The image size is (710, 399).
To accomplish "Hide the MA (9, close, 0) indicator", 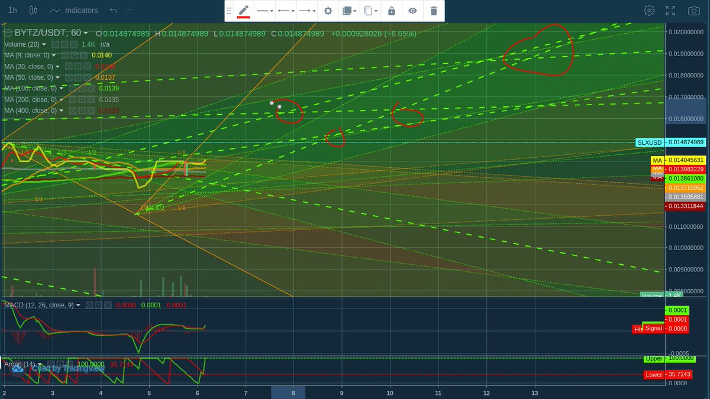I will click(x=65, y=56).
